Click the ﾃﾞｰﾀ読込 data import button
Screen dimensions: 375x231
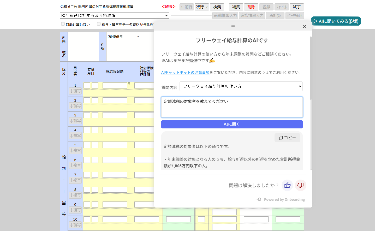[295, 16]
